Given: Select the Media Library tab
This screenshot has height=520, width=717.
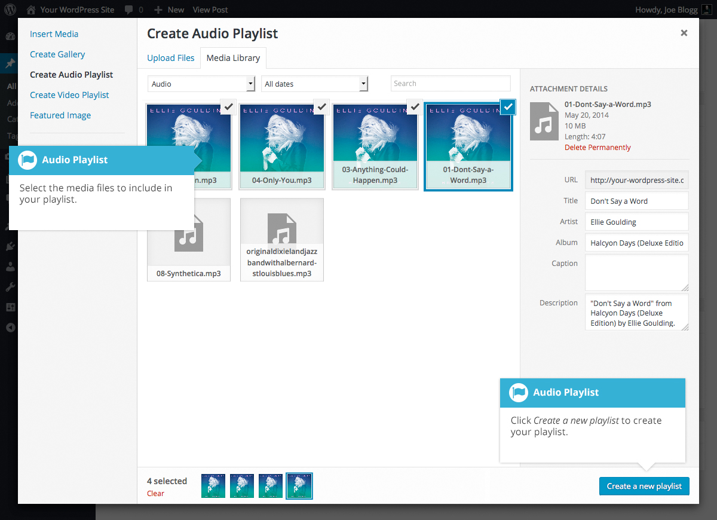Looking at the screenshot, I should (233, 58).
